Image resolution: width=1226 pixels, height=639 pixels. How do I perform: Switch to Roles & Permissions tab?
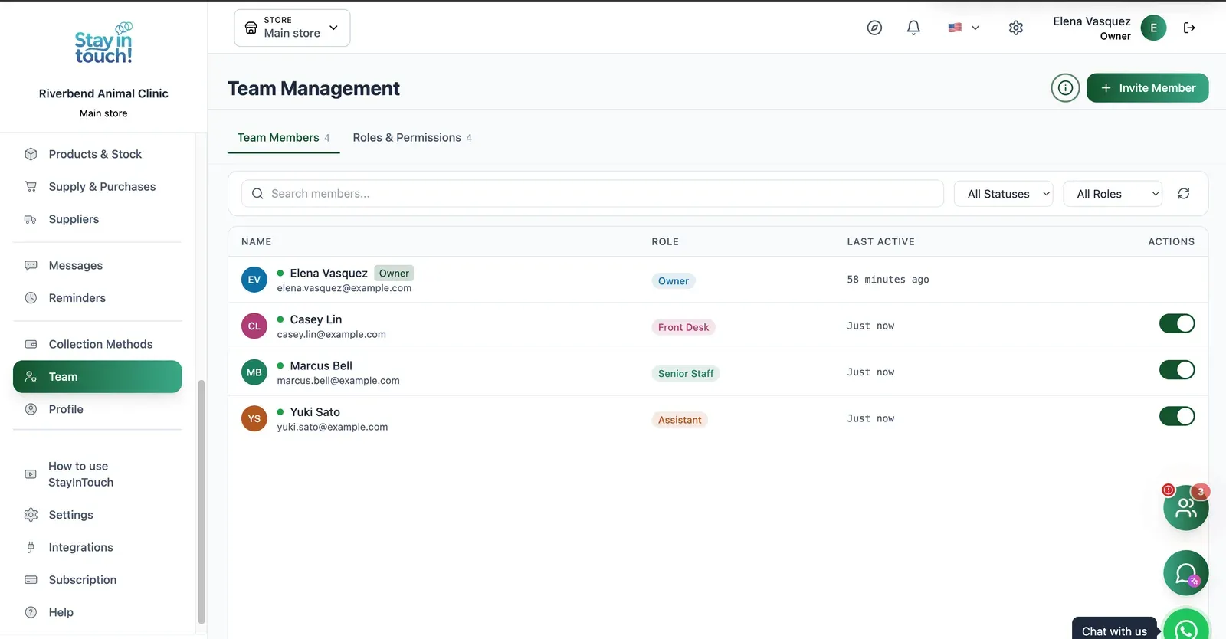[412, 138]
